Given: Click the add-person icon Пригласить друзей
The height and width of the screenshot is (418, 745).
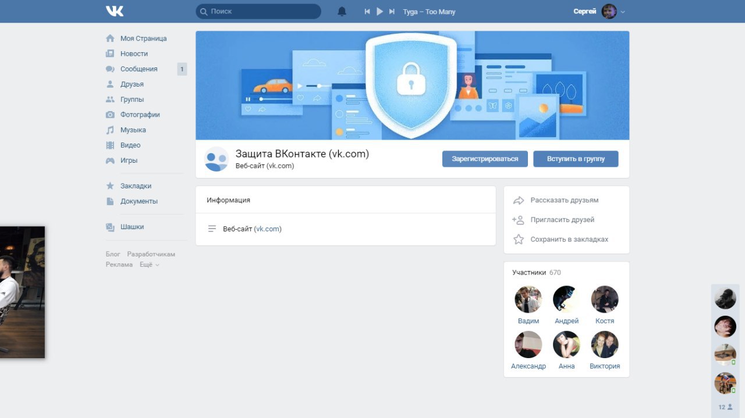Looking at the screenshot, I should (518, 220).
